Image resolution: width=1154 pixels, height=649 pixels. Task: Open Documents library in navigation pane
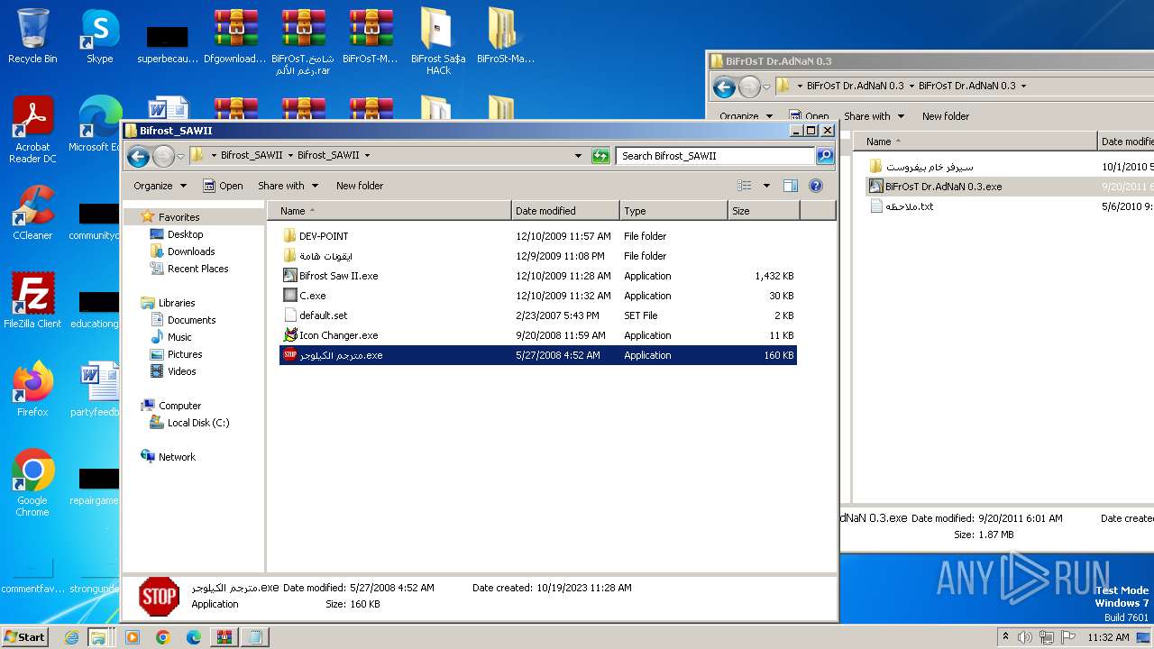(x=191, y=320)
